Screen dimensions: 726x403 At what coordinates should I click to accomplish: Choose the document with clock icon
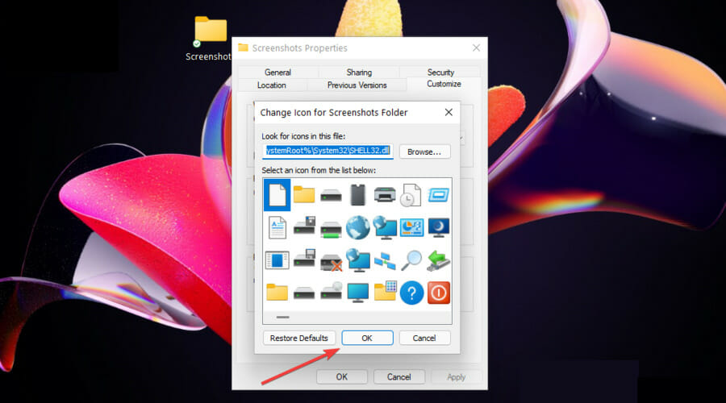tap(411, 195)
